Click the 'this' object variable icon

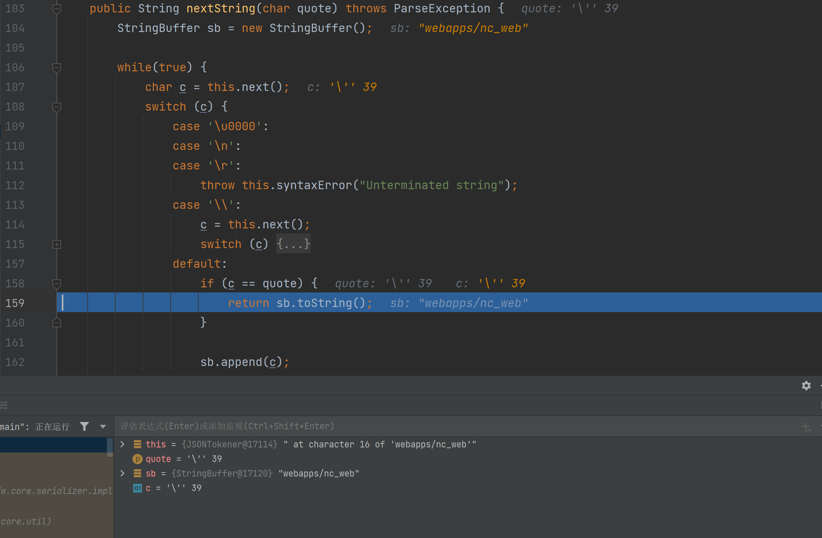pos(138,444)
